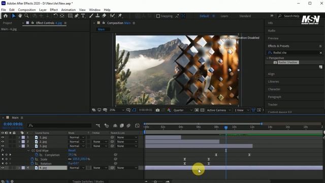Switch to the Standard workspace
Image resolution: width=325 pixels, height=183 pixels.
click(x=245, y=16)
